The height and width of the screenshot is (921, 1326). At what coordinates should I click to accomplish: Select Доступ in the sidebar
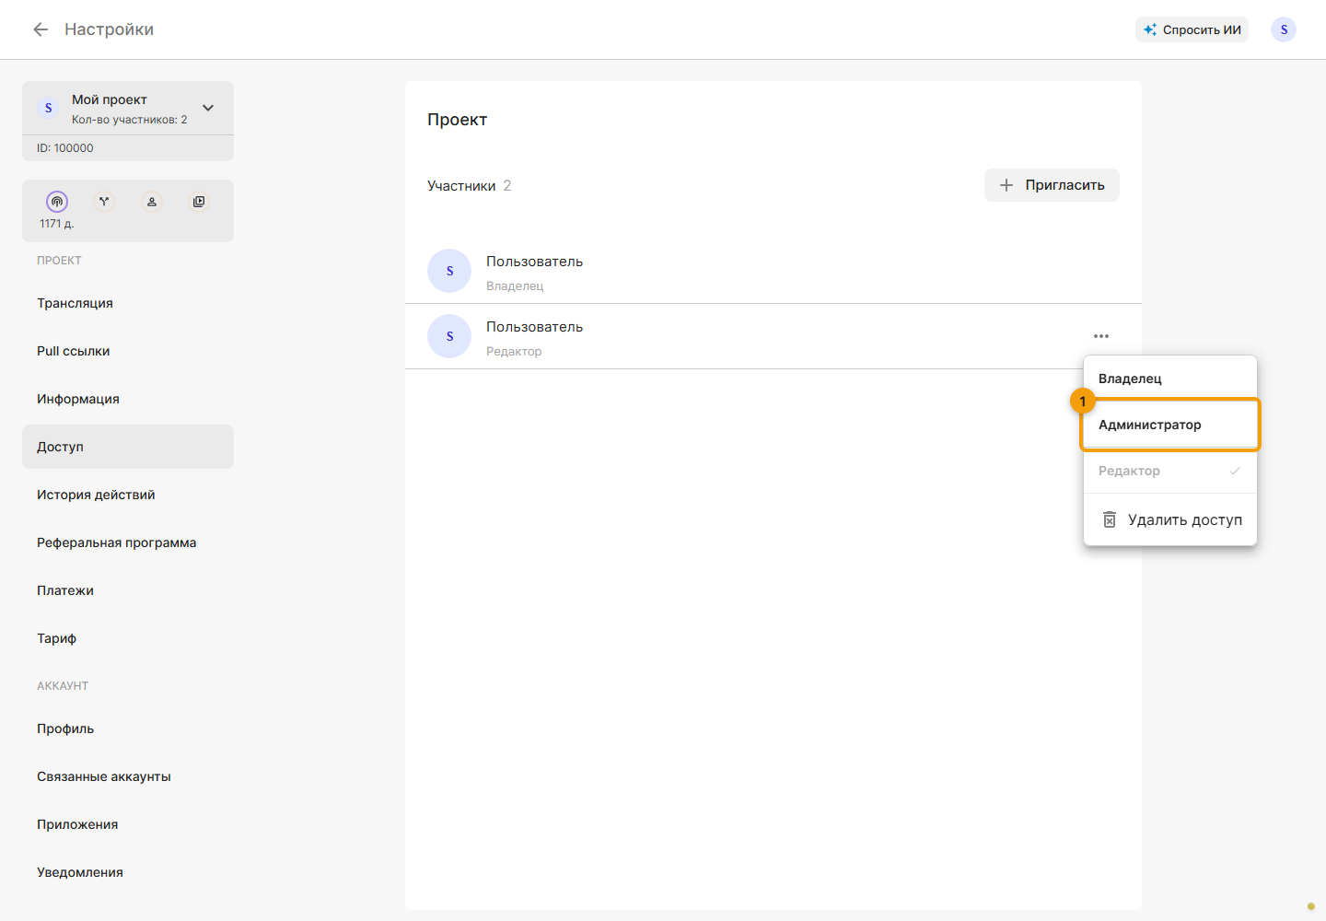tap(128, 447)
